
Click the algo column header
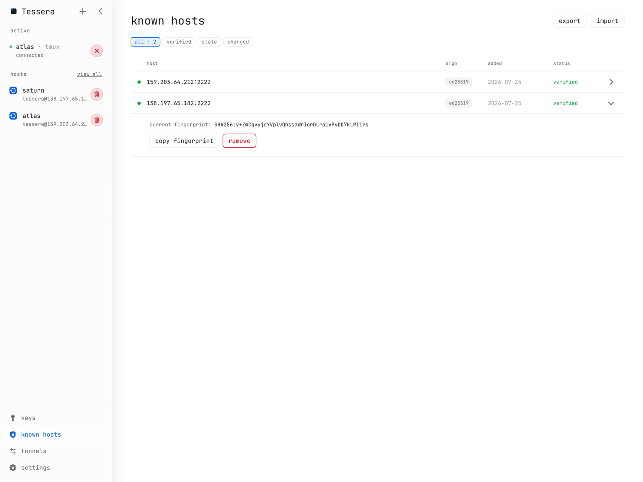451,63
